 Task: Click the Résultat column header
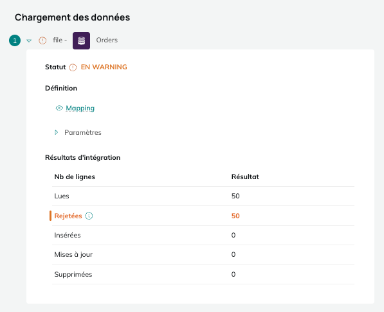tap(245, 177)
